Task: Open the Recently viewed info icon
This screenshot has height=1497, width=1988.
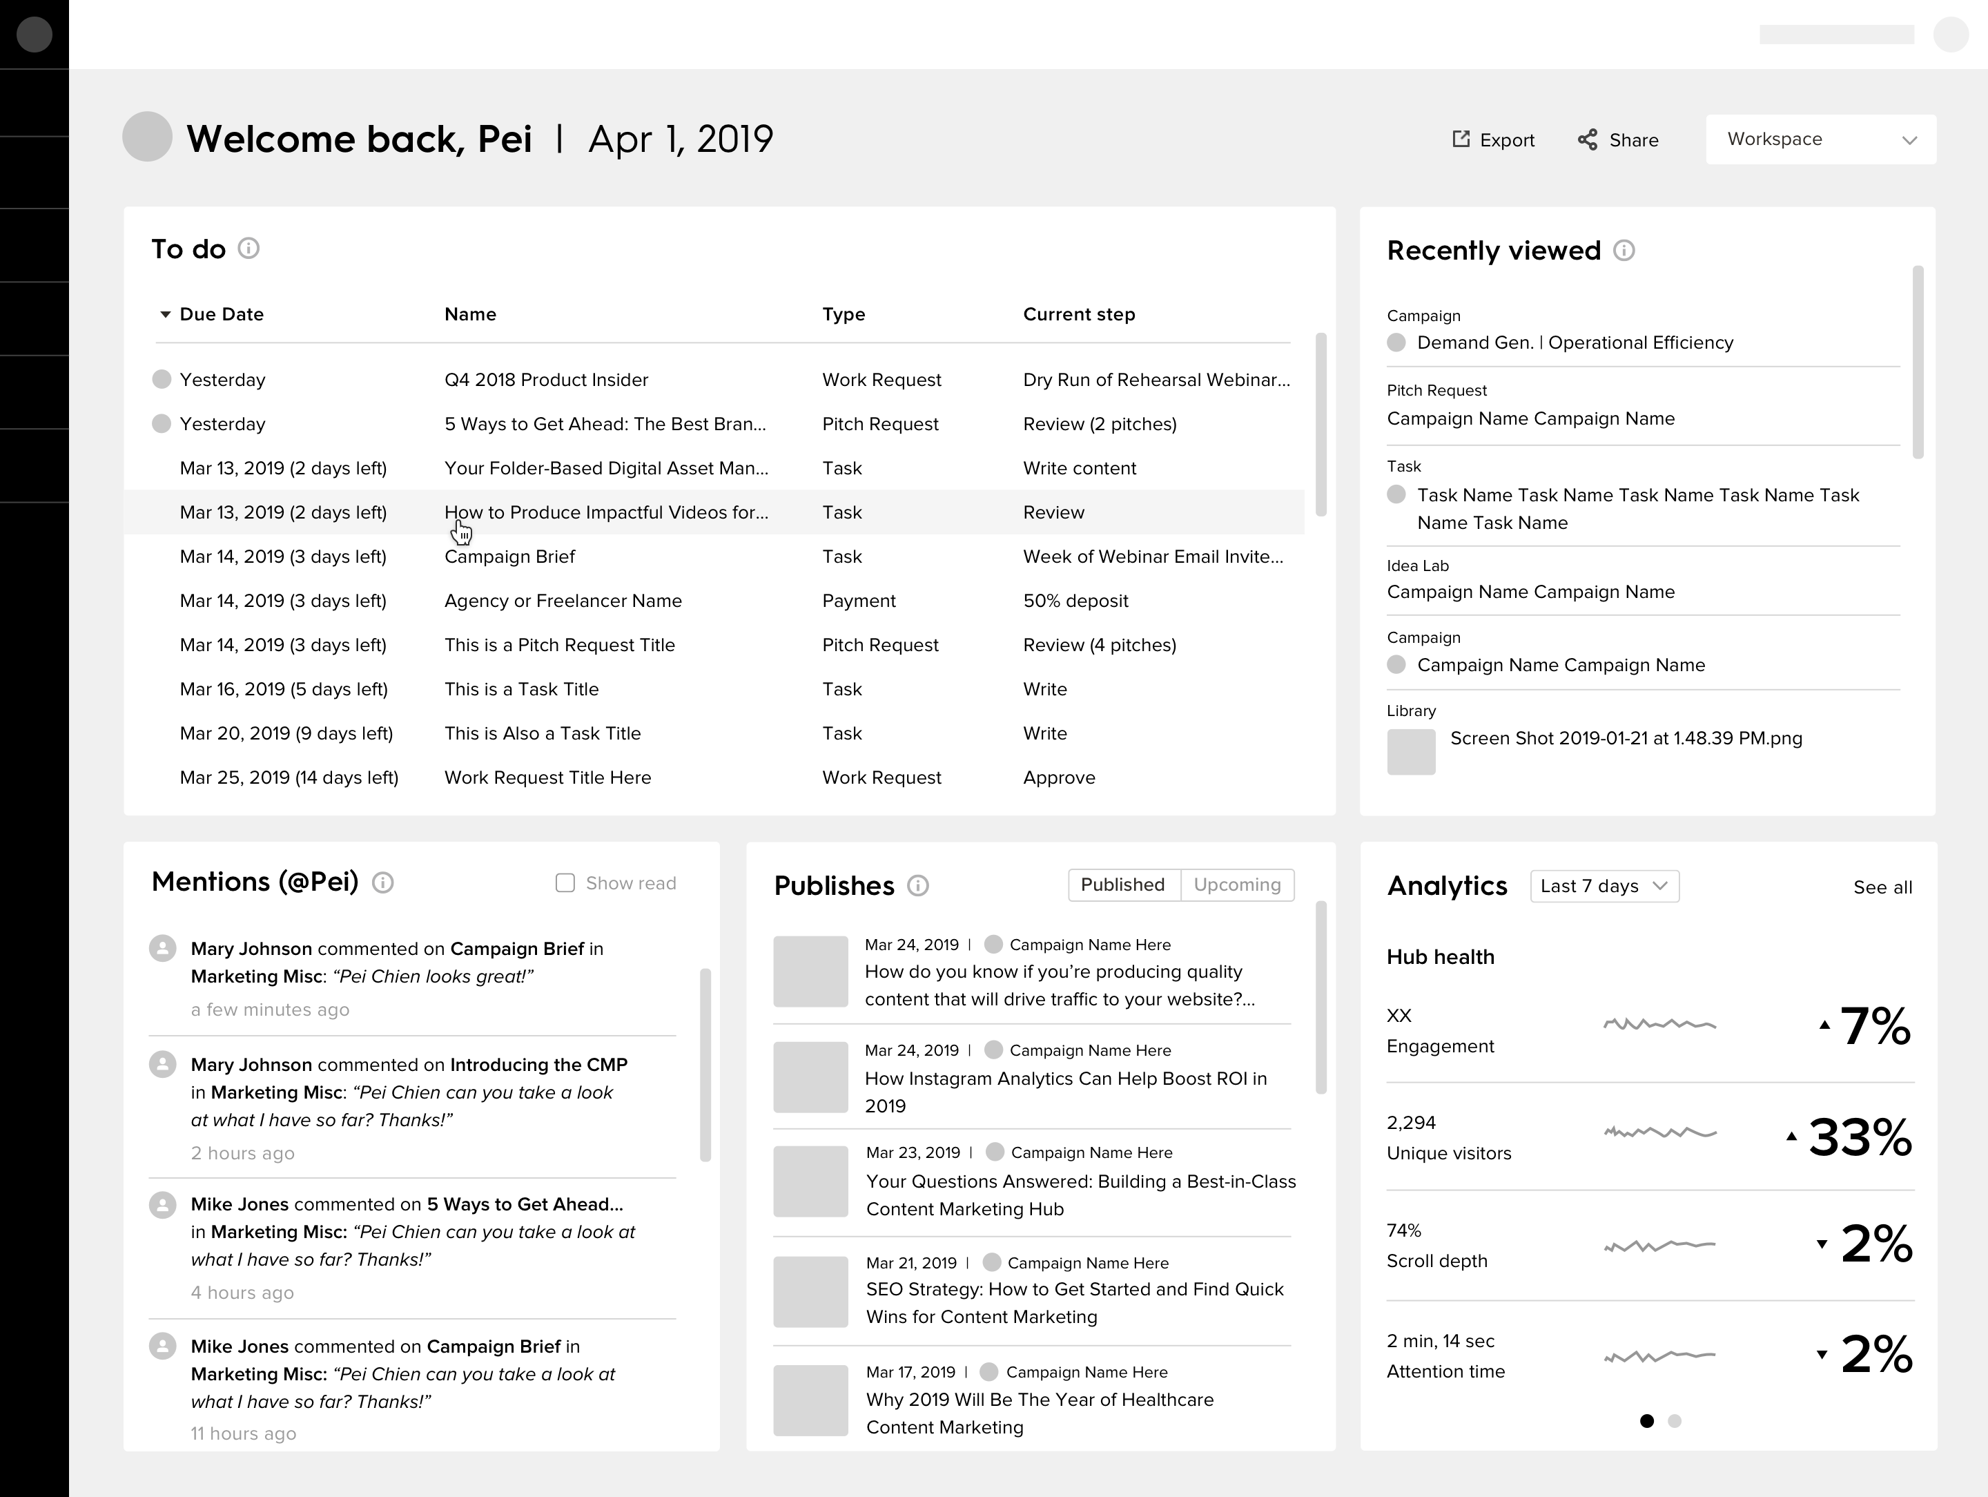Action: (1624, 251)
